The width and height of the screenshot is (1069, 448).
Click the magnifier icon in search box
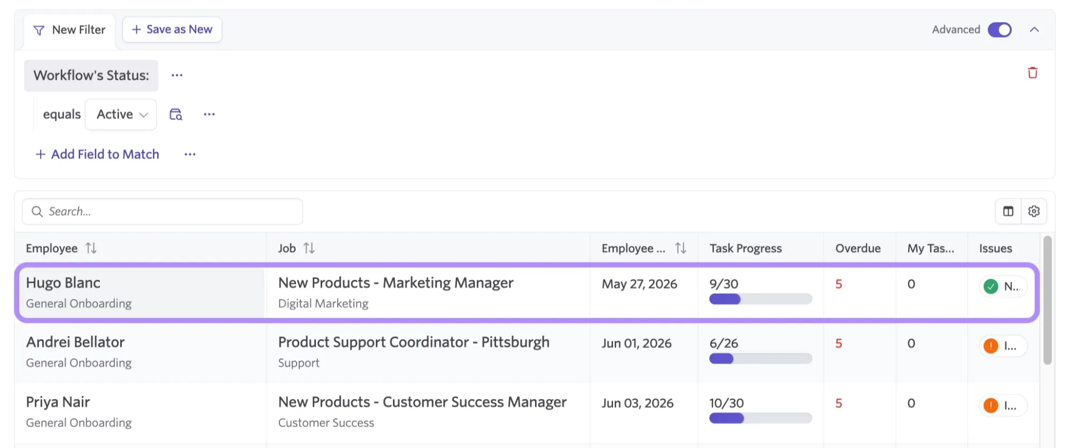37,212
